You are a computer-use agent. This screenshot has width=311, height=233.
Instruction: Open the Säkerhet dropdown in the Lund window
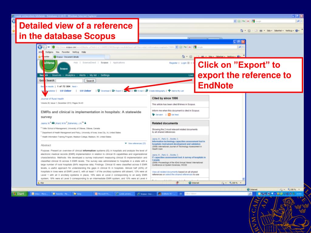[x=279, y=31]
